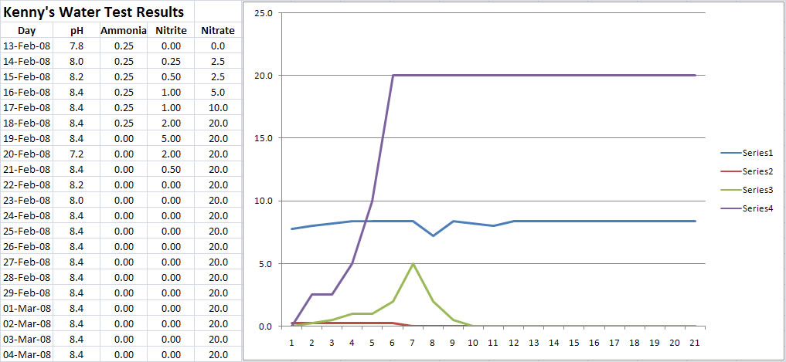Image resolution: width=786 pixels, height=362 pixels.
Task: Click the Day column header cell
Action: (x=27, y=31)
